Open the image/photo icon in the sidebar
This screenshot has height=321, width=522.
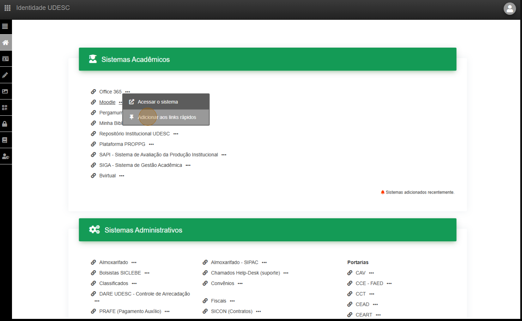point(5,91)
